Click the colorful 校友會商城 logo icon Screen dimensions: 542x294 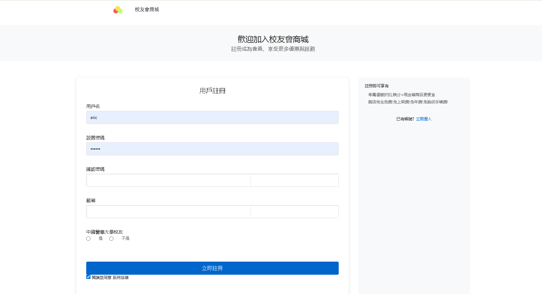(118, 10)
